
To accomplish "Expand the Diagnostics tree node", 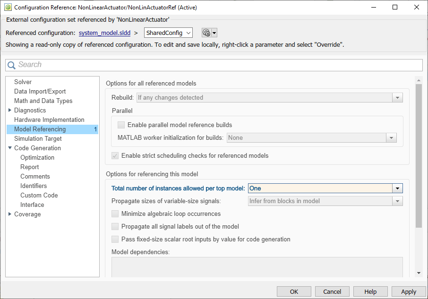I will [10, 110].
